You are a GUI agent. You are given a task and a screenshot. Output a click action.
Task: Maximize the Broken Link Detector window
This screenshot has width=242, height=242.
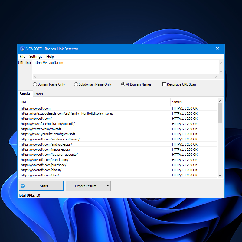coord(204,49)
